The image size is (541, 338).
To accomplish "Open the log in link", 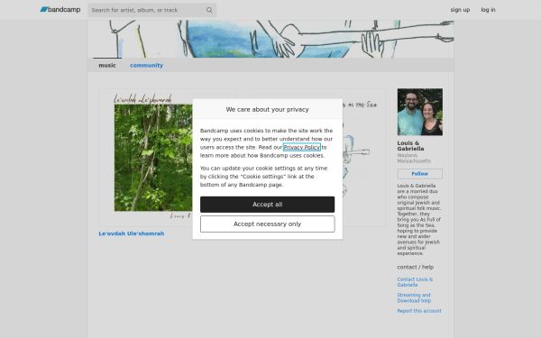I will click(488, 10).
